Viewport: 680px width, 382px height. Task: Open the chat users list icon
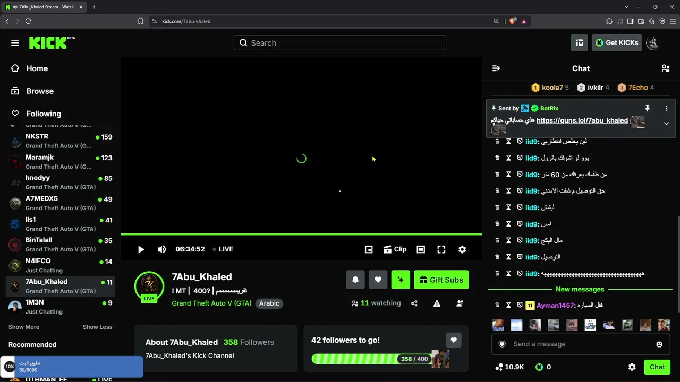point(665,68)
